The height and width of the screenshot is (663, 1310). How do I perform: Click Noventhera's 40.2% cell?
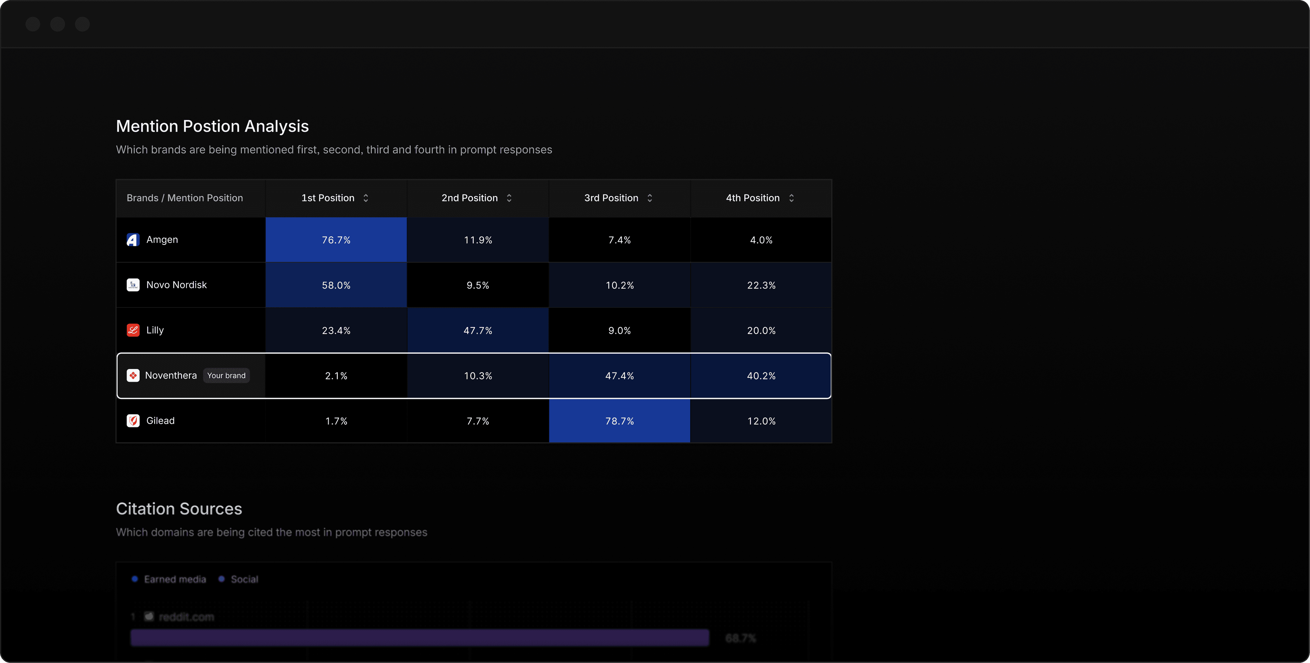click(x=761, y=376)
